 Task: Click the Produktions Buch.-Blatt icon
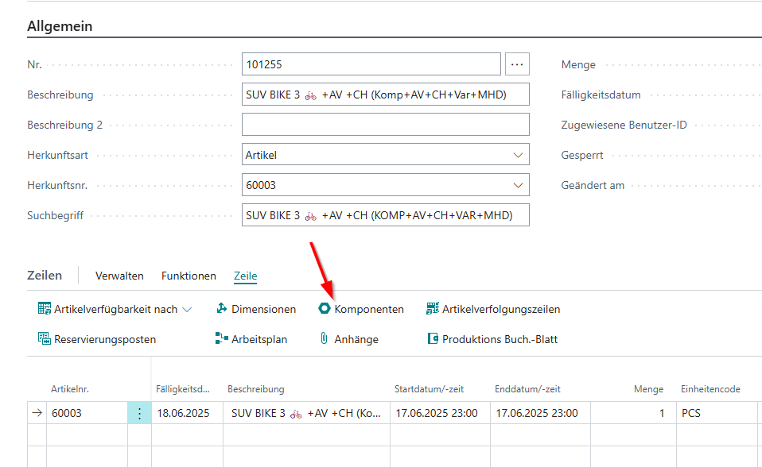[x=433, y=339]
